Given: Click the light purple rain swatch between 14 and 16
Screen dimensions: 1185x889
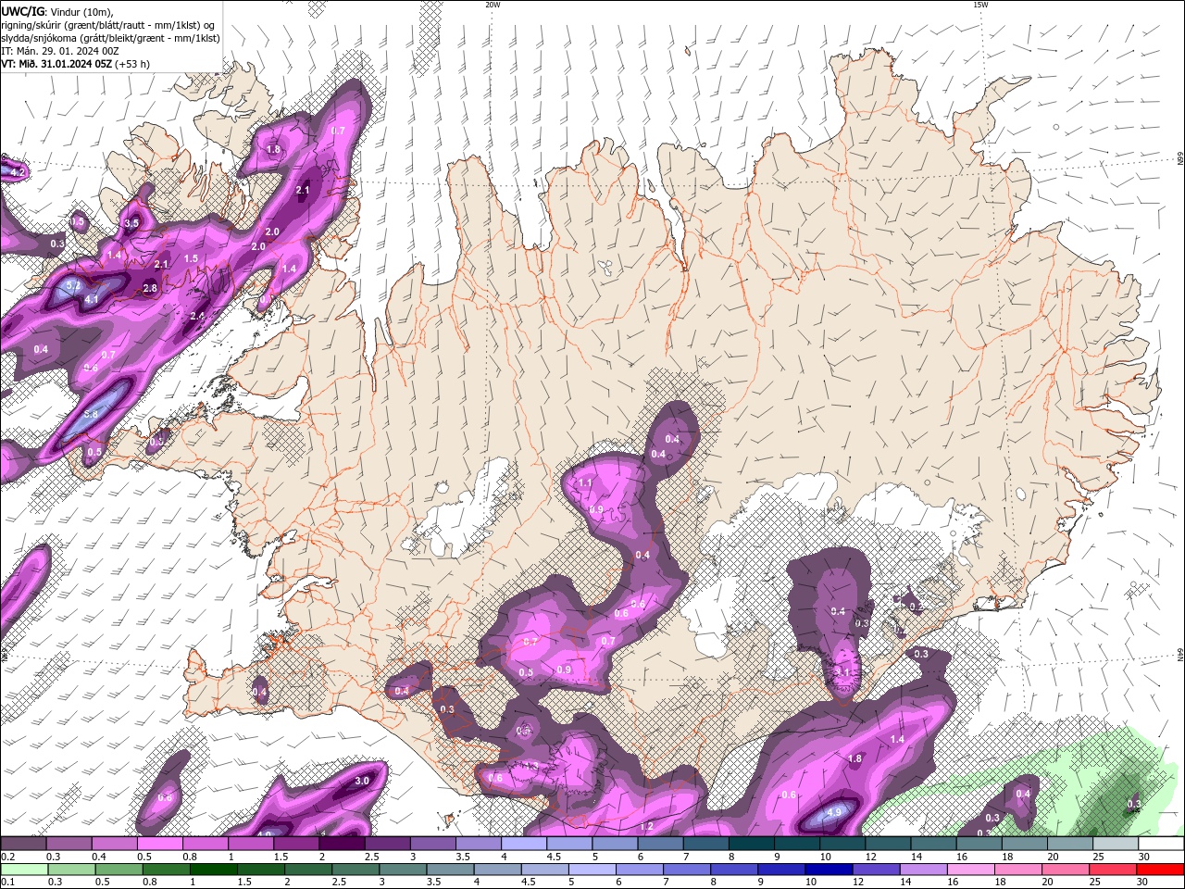Looking at the screenshot, I should click(x=922, y=870).
